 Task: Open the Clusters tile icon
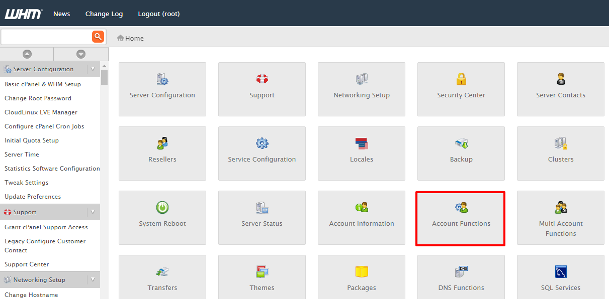click(561, 143)
